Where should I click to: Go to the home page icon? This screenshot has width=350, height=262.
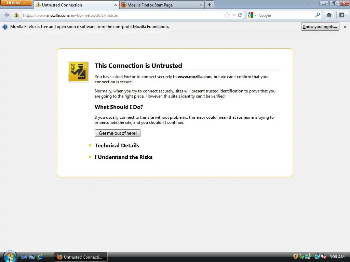(x=329, y=15)
